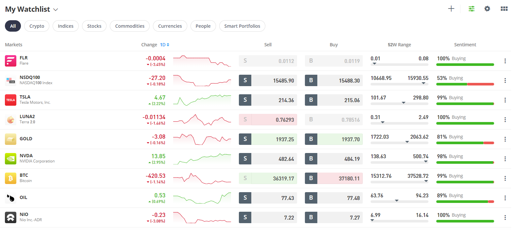This screenshot has width=514, height=230.
Task: Sell GOLD at 1937.25
Action: (268, 139)
